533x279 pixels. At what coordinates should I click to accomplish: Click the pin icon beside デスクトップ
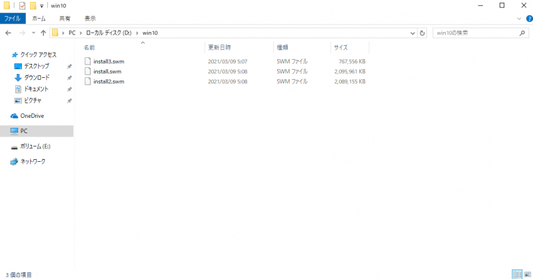[69, 67]
